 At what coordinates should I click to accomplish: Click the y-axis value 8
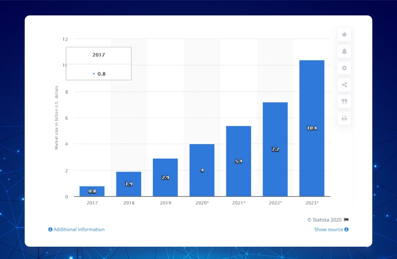pyautogui.click(x=67, y=92)
